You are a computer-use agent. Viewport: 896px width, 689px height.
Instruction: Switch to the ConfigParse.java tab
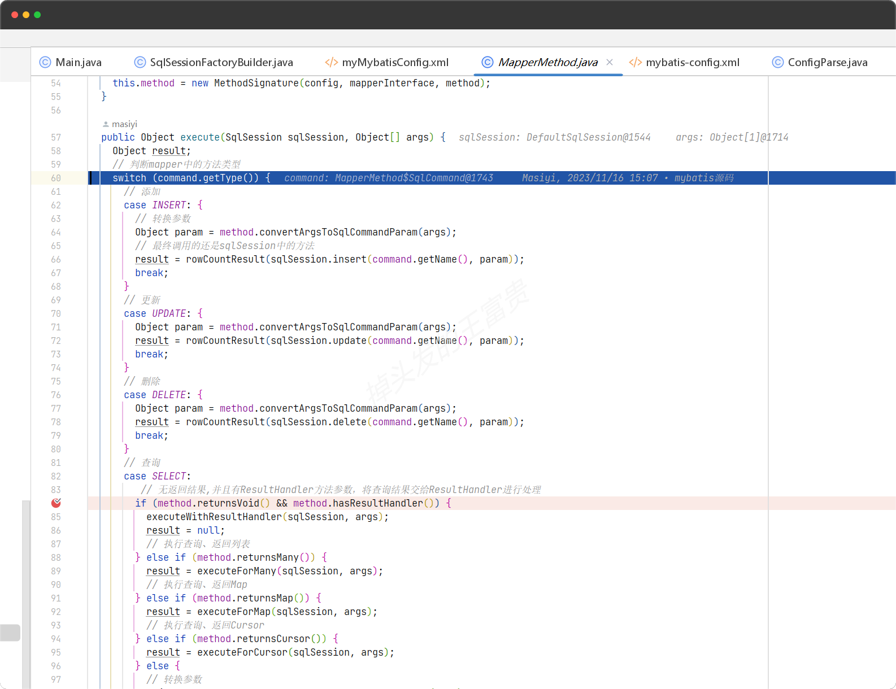click(820, 62)
